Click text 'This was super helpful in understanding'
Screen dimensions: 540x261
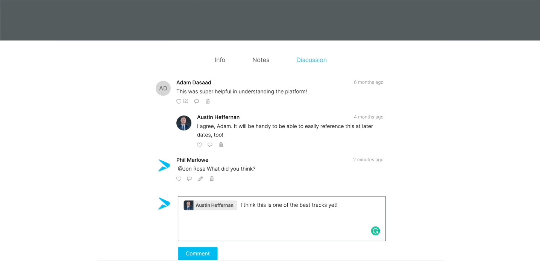click(x=225, y=91)
